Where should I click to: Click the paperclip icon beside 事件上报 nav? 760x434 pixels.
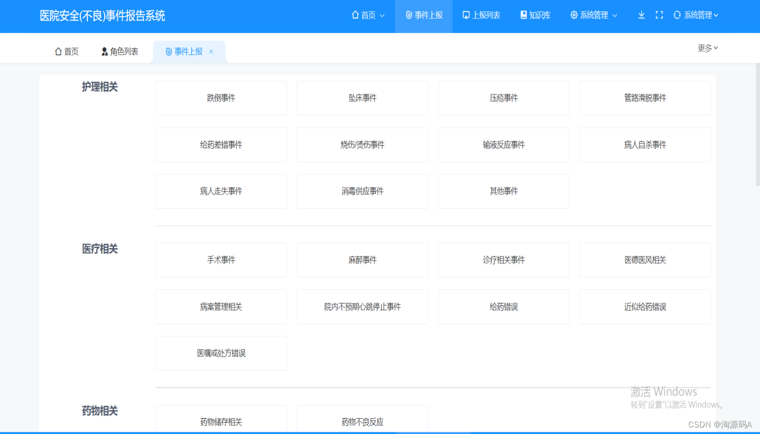409,15
